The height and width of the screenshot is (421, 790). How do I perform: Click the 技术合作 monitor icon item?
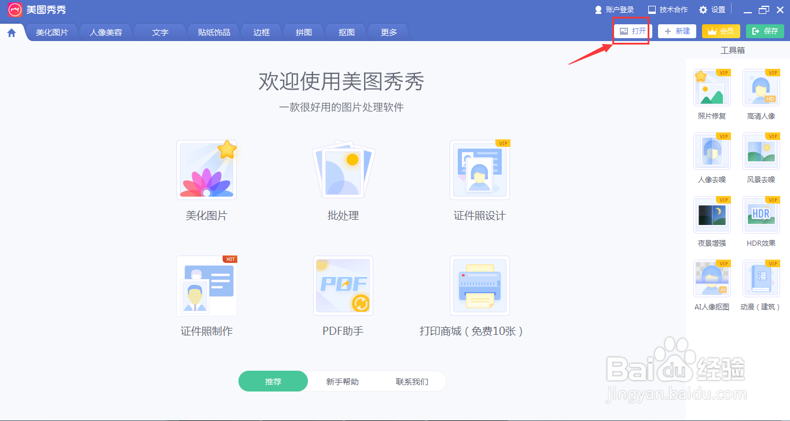tap(667, 10)
